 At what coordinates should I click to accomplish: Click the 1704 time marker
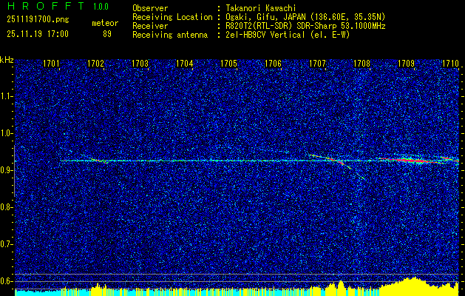(x=185, y=64)
